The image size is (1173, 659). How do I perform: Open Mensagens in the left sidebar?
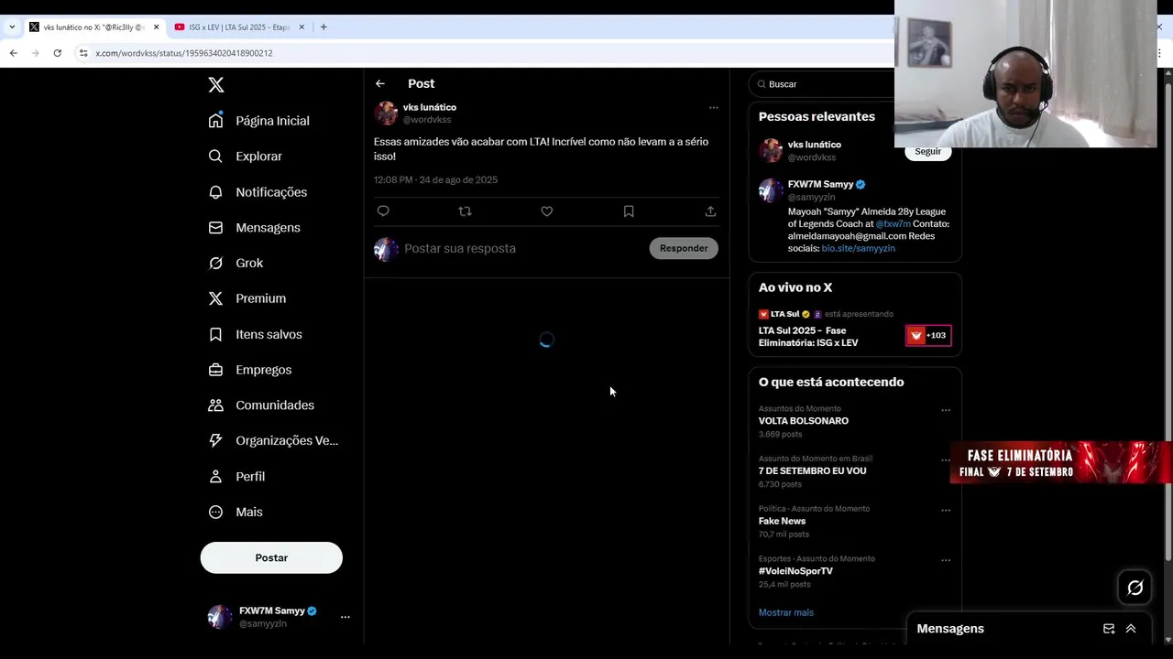tap(255, 228)
